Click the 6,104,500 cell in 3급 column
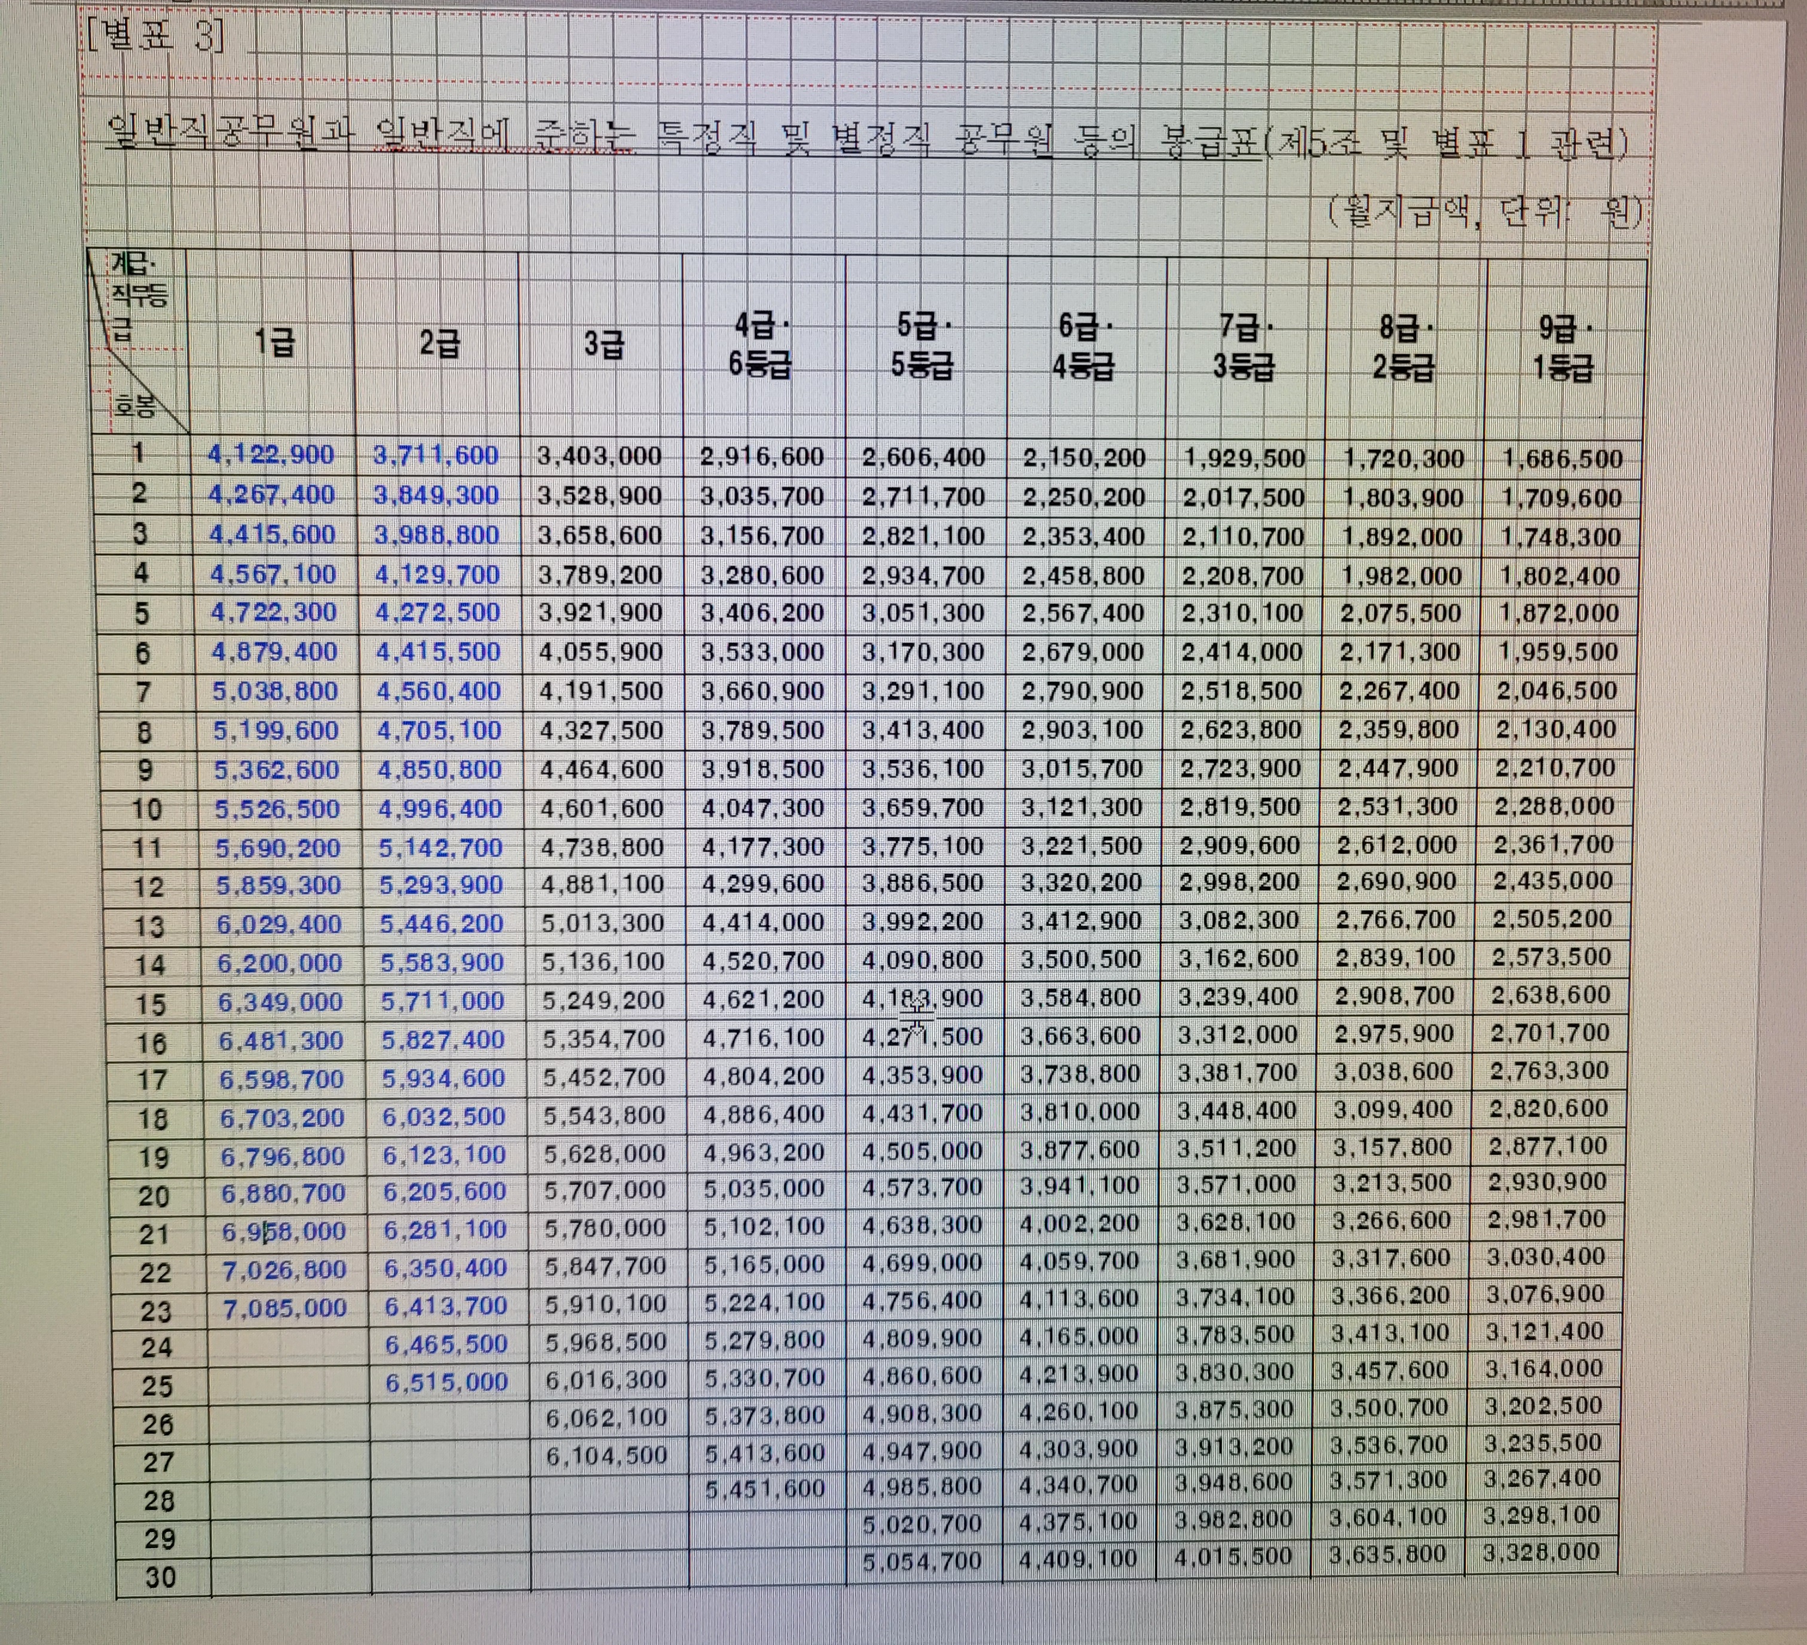This screenshot has height=1645, width=1807. tap(607, 1455)
